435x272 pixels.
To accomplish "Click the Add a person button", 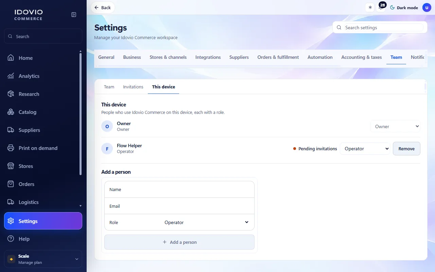I will (x=179, y=242).
